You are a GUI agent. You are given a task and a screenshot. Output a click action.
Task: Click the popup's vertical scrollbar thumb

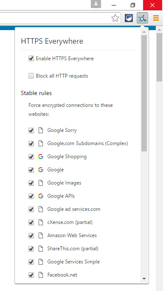(144, 93)
